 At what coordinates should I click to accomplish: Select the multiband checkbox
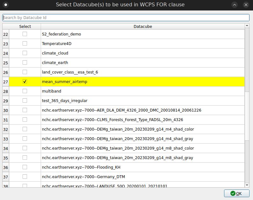click(25, 91)
